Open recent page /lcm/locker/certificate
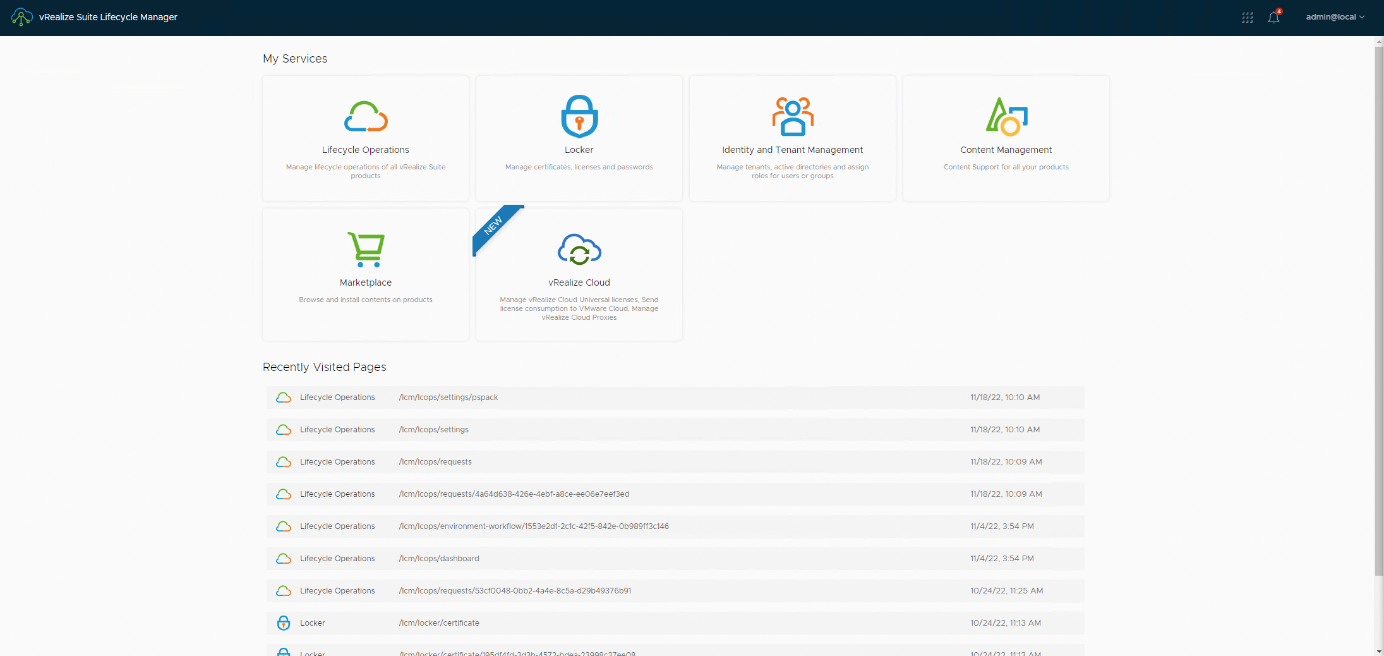 tap(439, 623)
